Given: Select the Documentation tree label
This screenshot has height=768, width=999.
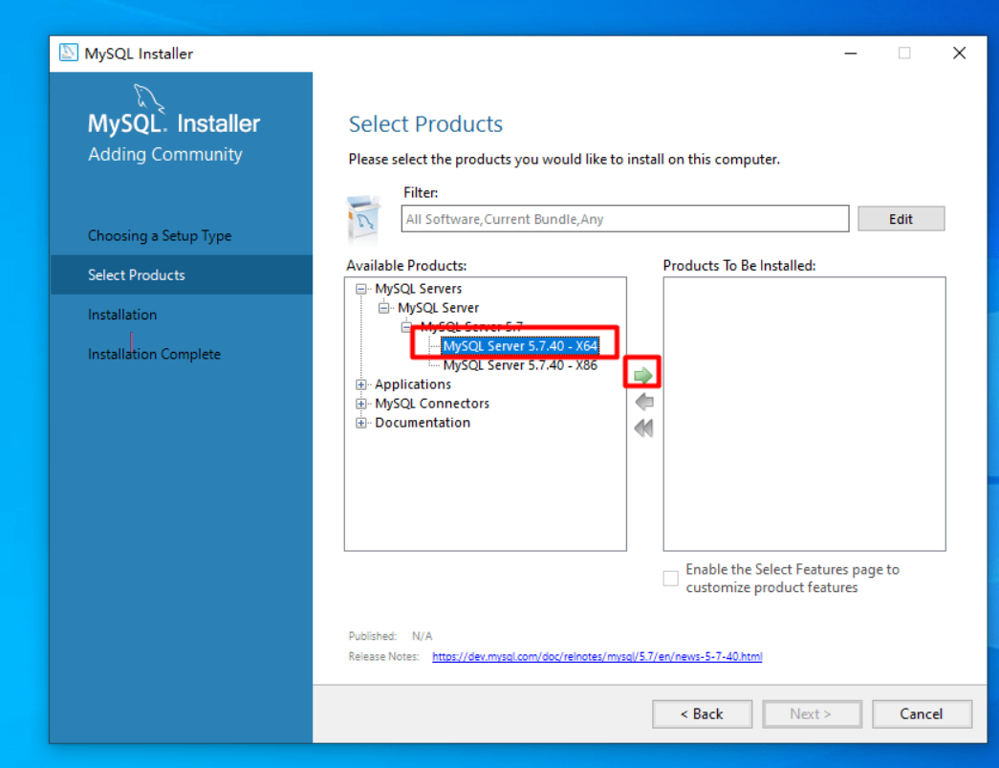Looking at the screenshot, I should (x=423, y=423).
